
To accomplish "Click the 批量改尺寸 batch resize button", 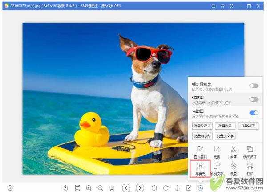I will [202, 126].
